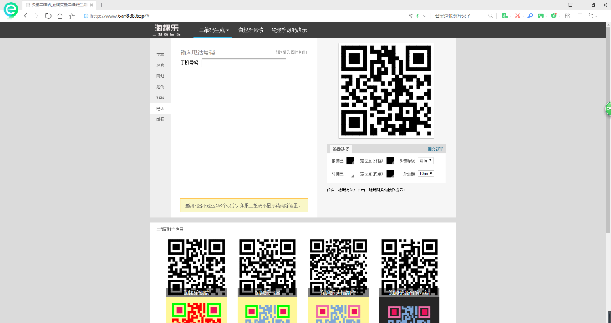Open the error-correction level dropdown
611x323 pixels.
pos(426,161)
